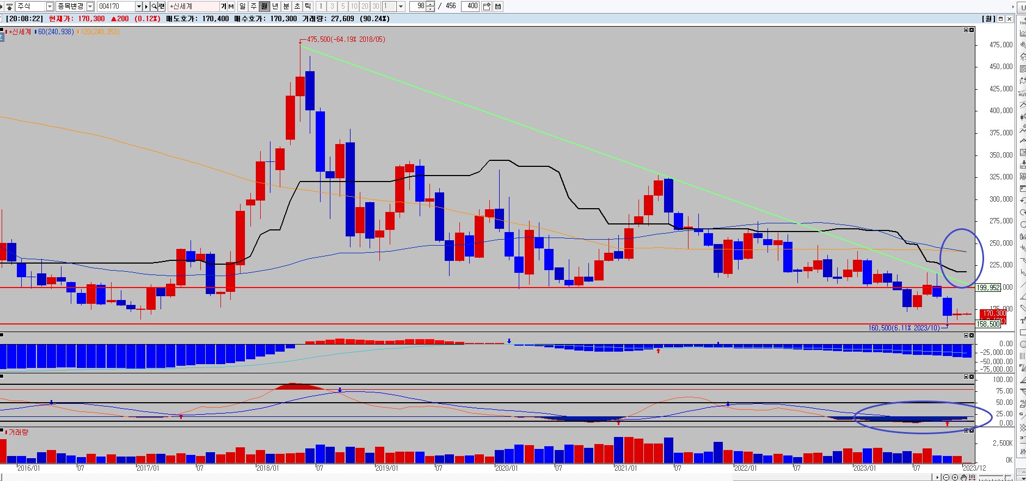Maximize the chart window next to [월]
Viewport: 1026px width, 481px height.
[x=1000, y=18]
